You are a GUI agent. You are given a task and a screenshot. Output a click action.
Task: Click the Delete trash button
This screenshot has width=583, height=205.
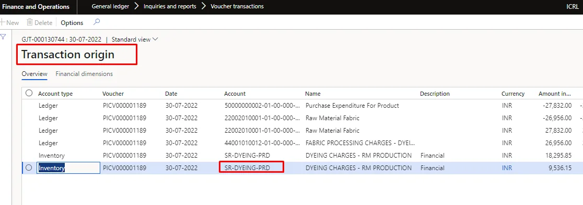point(39,22)
